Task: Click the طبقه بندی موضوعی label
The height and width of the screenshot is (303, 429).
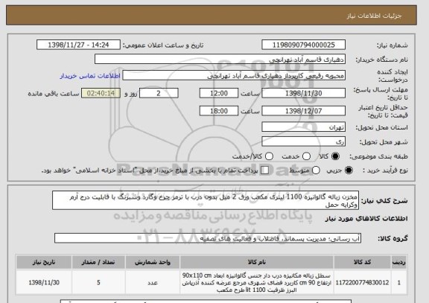Action: pyautogui.click(x=378, y=156)
